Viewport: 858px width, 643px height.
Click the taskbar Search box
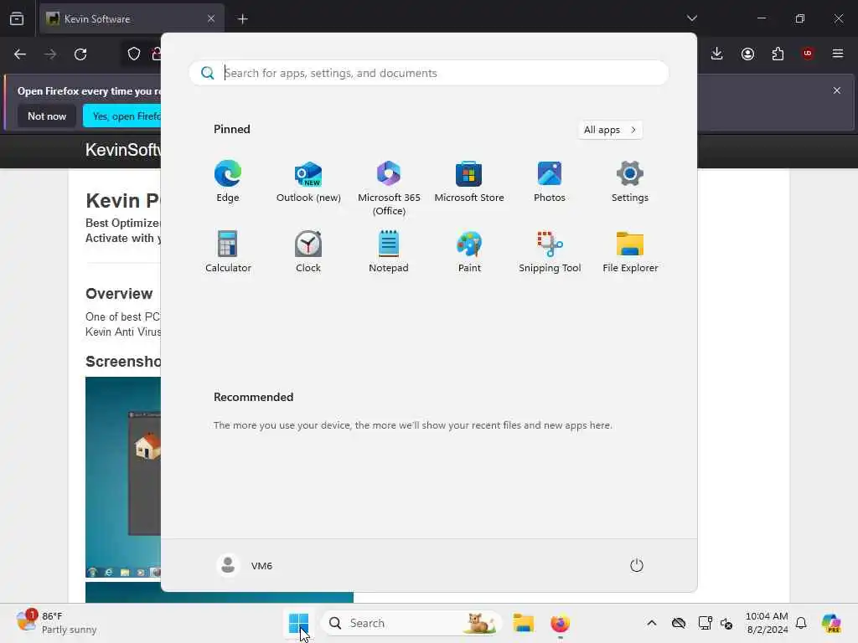[x=411, y=623]
